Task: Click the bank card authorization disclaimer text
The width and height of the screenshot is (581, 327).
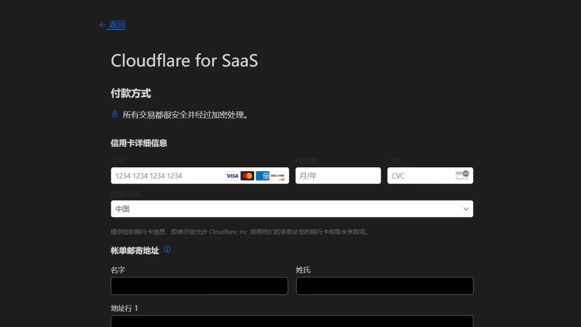Action: click(240, 232)
